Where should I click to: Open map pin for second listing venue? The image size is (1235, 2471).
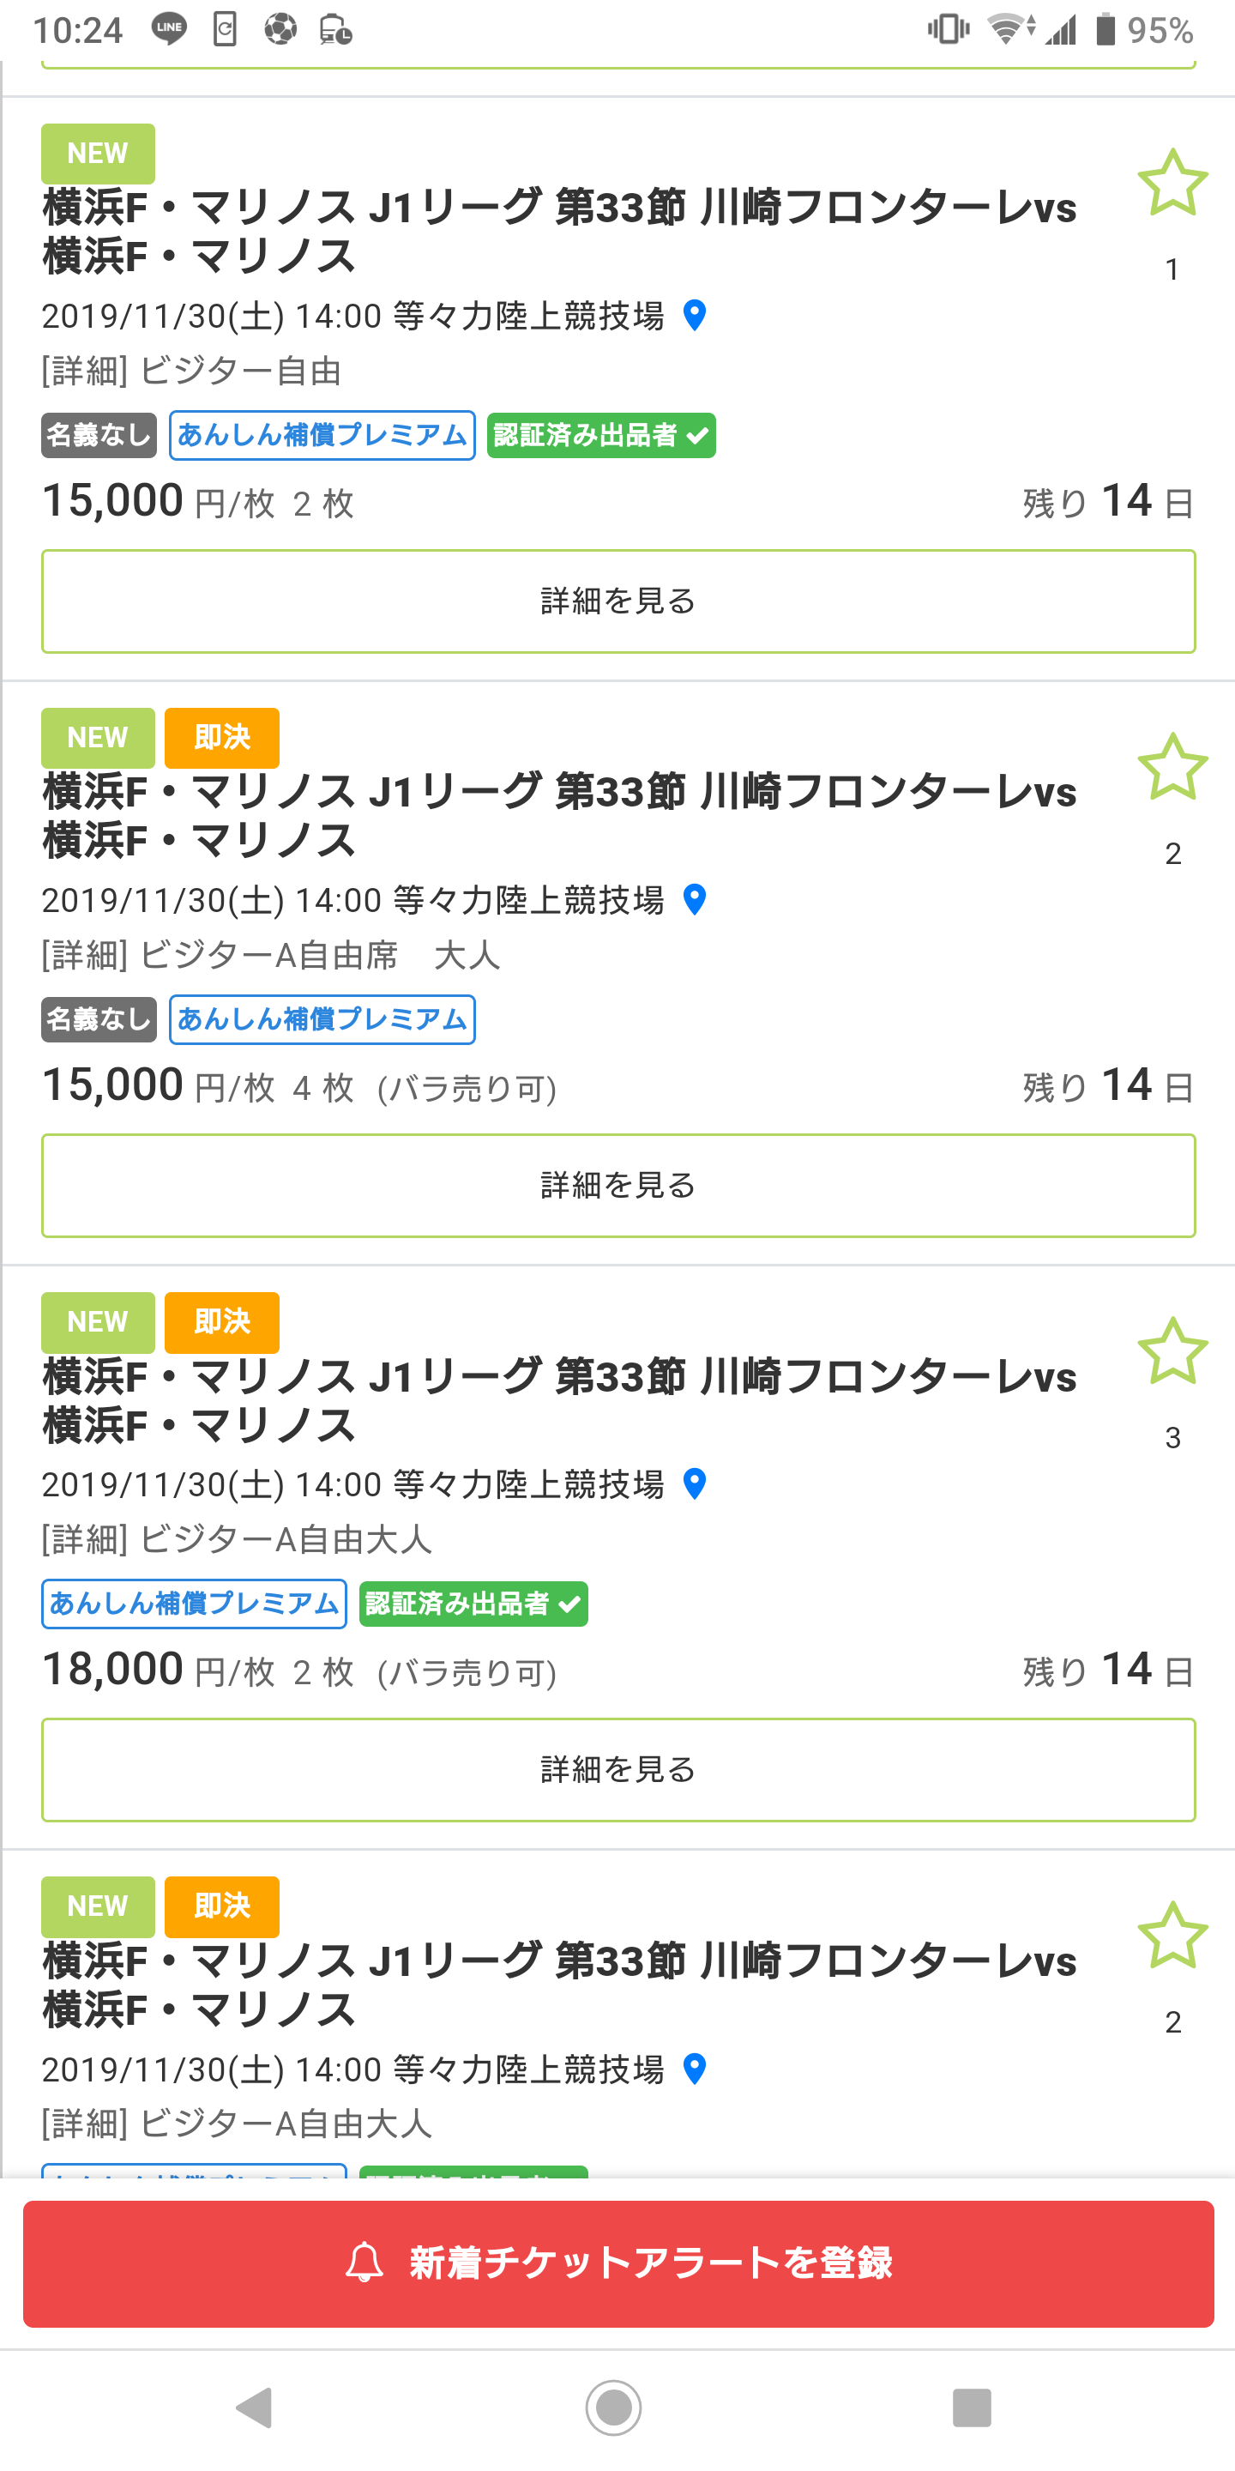pos(696,900)
